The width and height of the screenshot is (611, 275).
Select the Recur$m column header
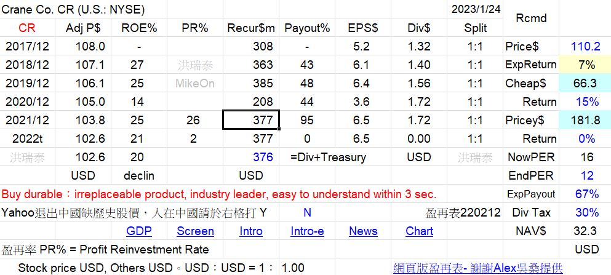(x=250, y=28)
